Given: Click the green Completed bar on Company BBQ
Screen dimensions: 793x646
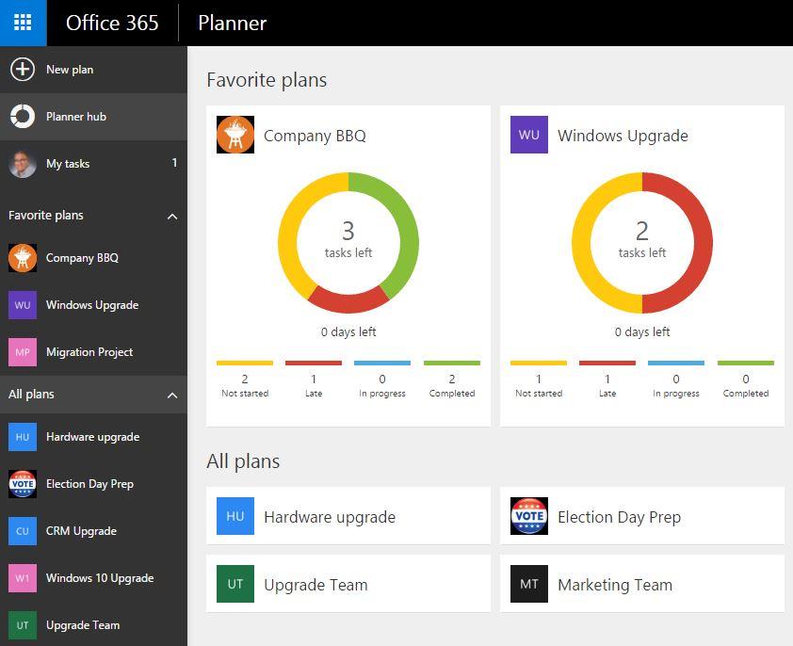Looking at the screenshot, I should [x=452, y=363].
